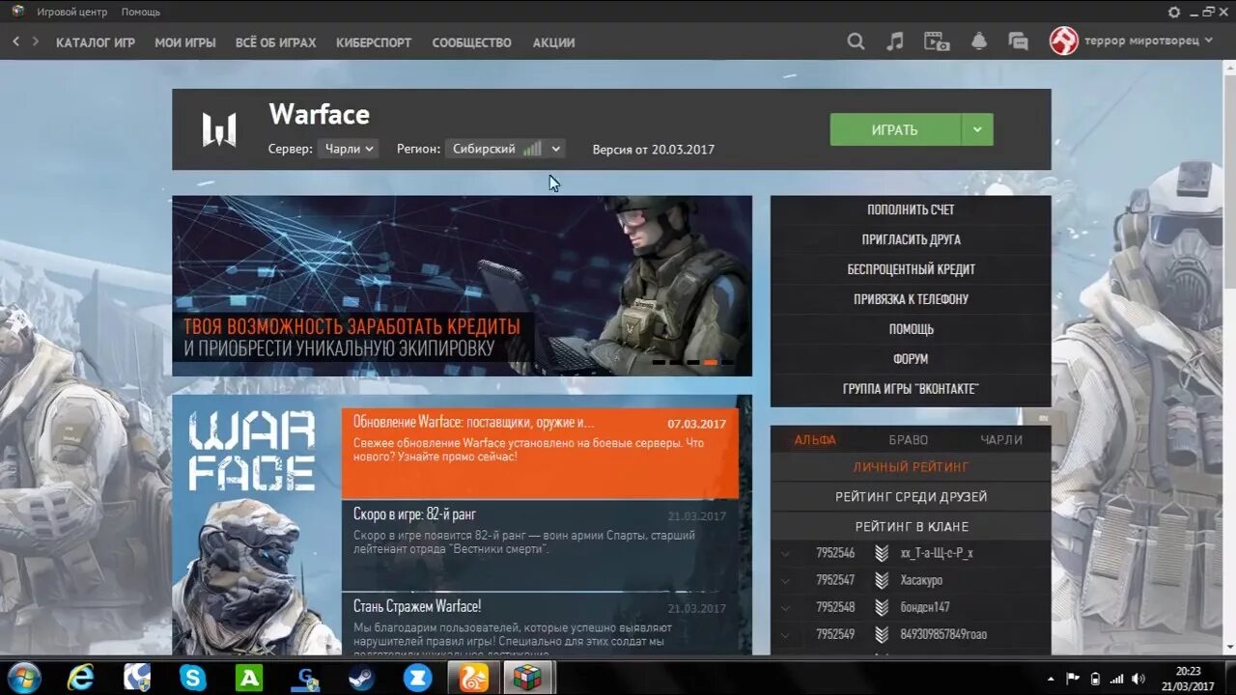Open the search magnifier icon
This screenshot has width=1236, height=695.
856,42
